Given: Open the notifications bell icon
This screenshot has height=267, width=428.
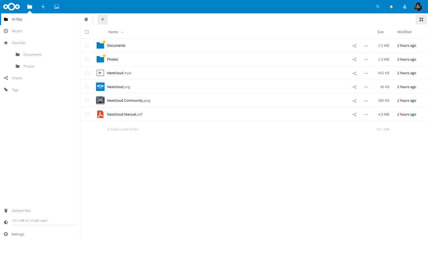Looking at the screenshot, I should (391, 7).
